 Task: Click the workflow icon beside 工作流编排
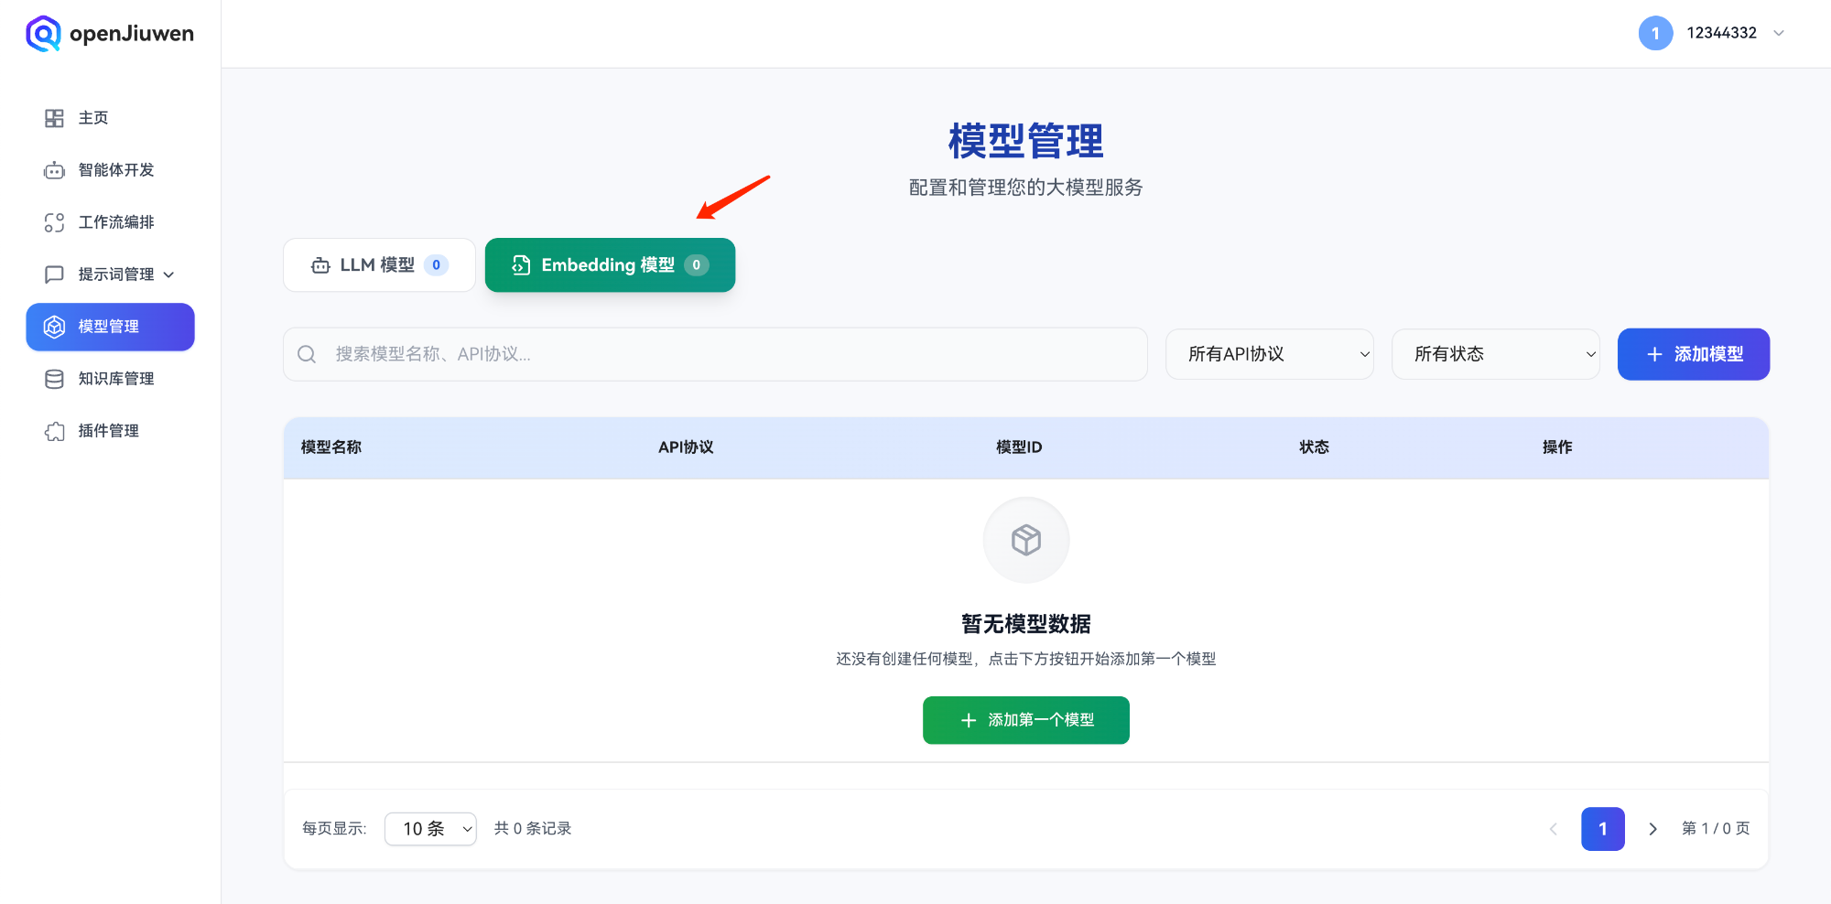coord(54,222)
